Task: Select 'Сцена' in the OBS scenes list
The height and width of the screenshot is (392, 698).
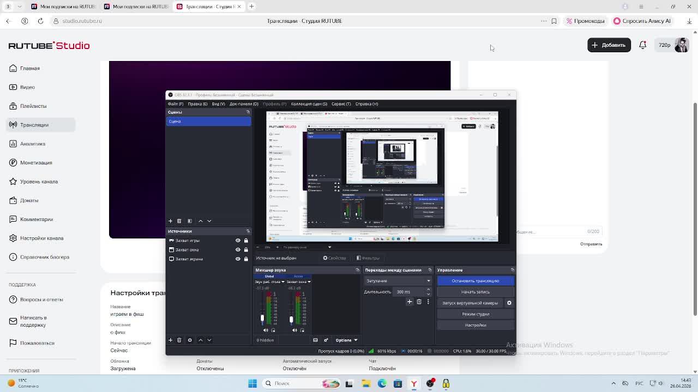Action: tap(208, 121)
